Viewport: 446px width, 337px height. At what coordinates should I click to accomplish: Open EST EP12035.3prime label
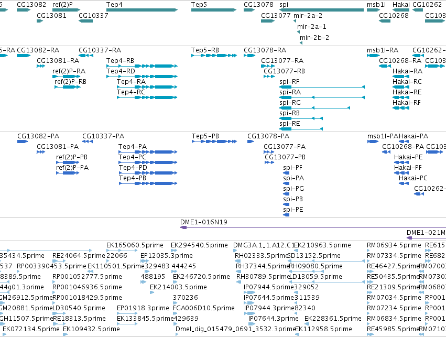(166, 256)
